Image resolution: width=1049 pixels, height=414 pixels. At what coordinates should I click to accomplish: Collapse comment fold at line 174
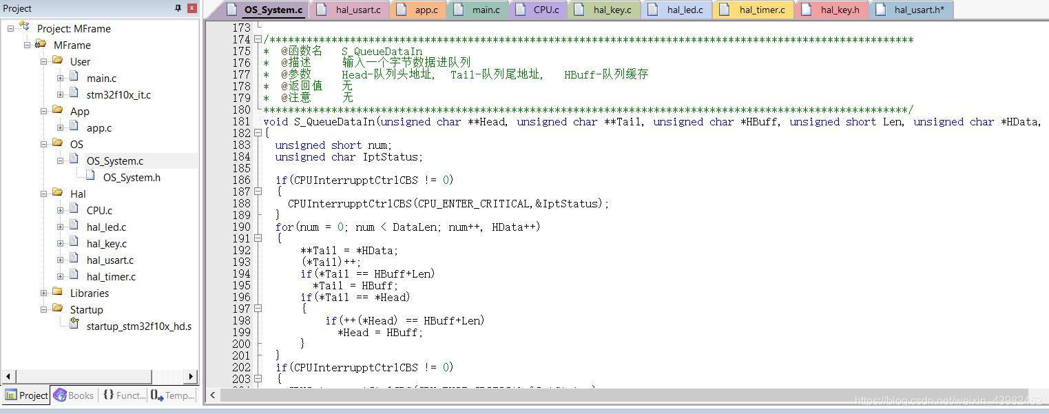(258, 39)
